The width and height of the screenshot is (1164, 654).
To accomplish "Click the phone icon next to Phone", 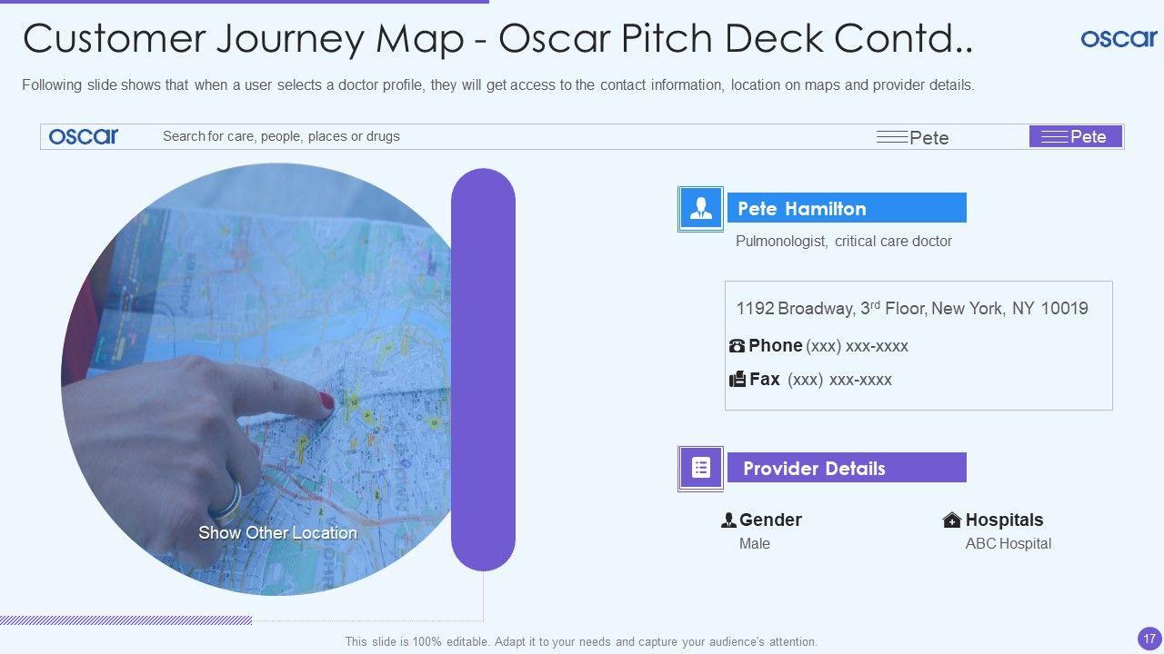I will click(737, 346).
